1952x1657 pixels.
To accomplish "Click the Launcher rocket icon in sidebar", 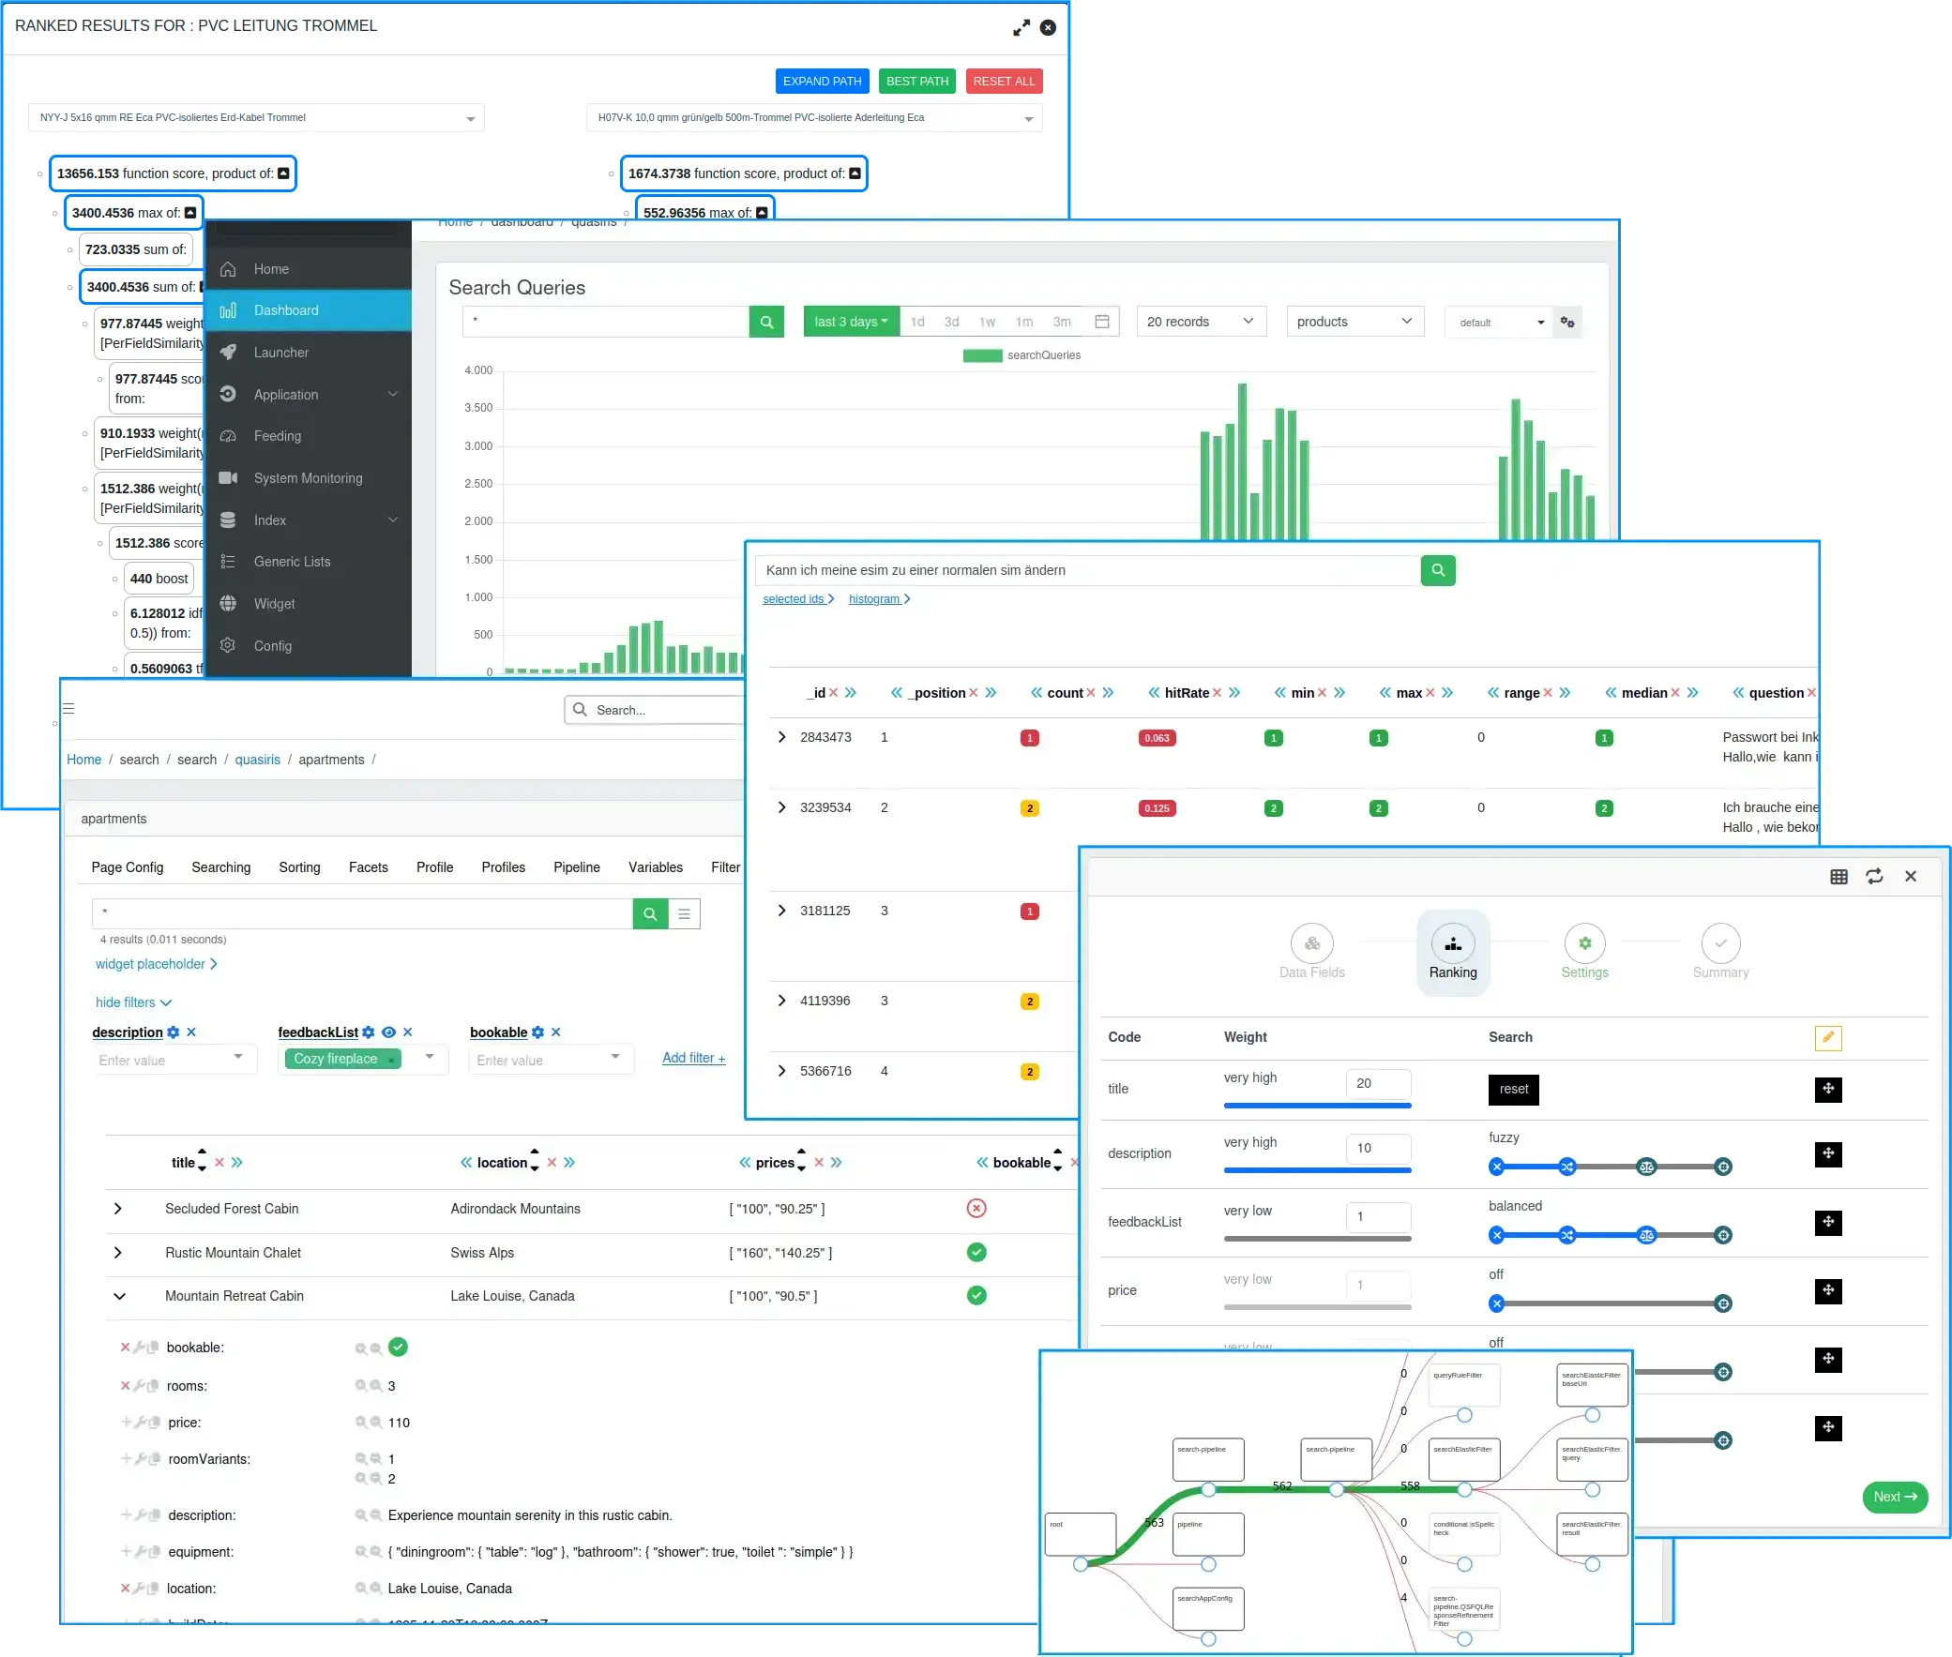I will click(228, 353).
